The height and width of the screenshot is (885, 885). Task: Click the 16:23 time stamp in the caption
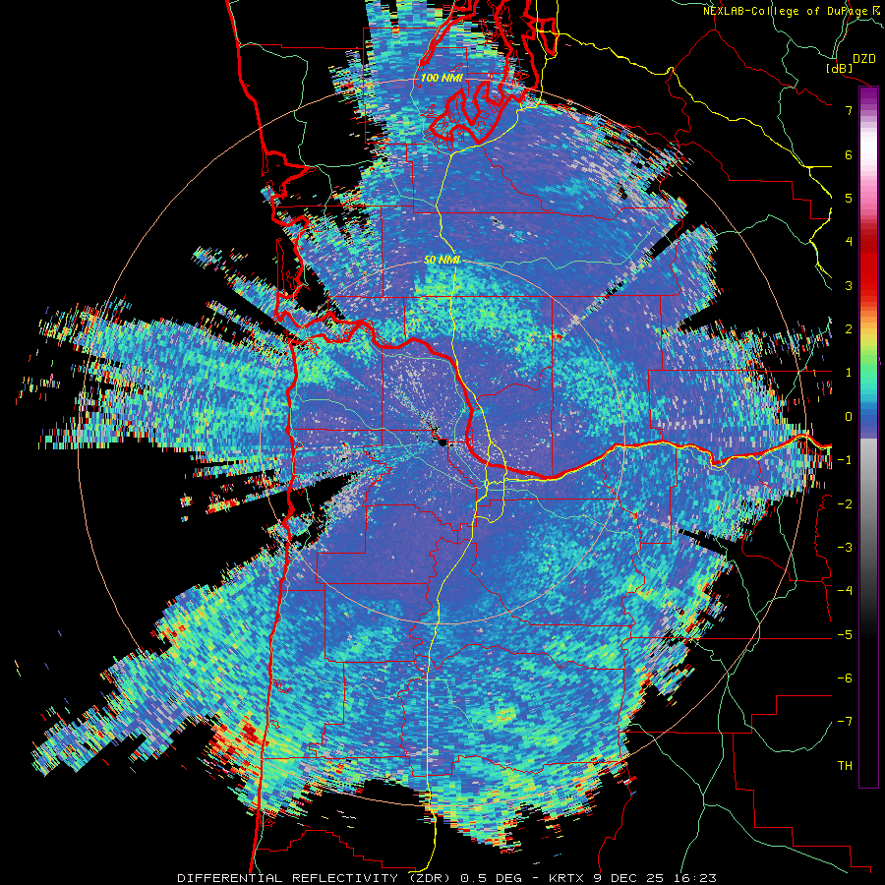(x=694, y=878)
